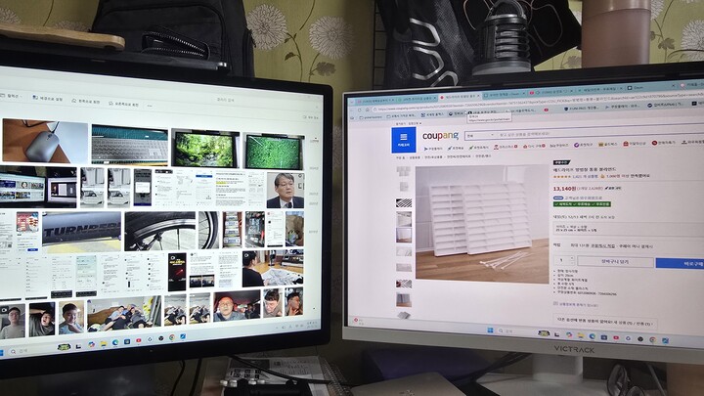Open YouTube icon in right monitor taskbar
The width and height of the screenshot is (704, 396).
tap(616, 337)
